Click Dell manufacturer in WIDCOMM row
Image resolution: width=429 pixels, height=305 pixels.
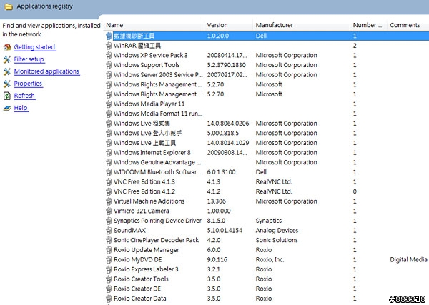click(x=261, y=172)
